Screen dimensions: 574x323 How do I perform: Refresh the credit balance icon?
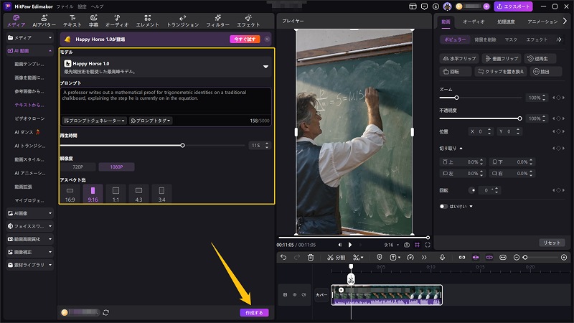105,312
